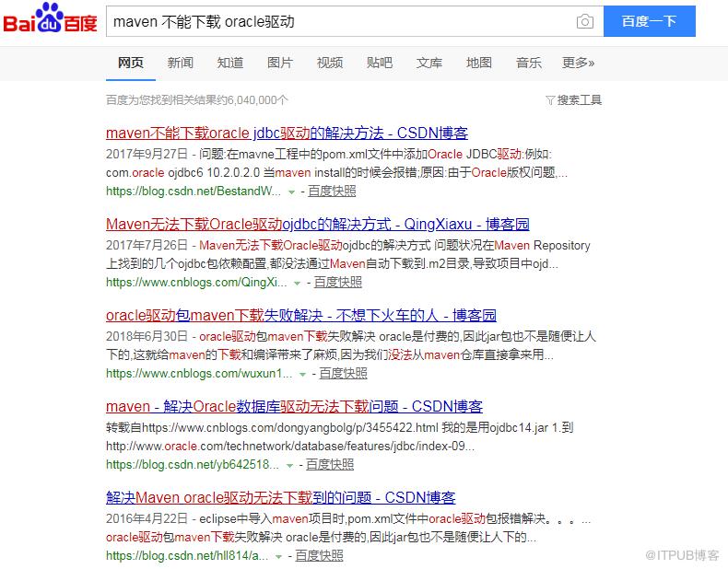Open 百度快照 for QingXi result
The width and height of the screenshot is (728, 569).
[338, 283]
